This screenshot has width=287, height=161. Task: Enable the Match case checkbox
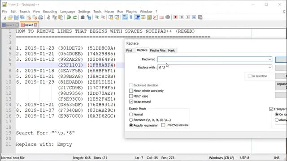(131, 96)
